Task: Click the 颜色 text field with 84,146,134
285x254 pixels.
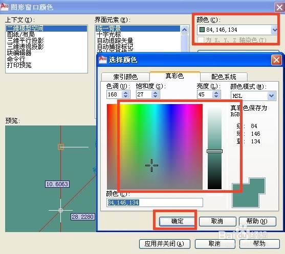Action: (155, 202)
